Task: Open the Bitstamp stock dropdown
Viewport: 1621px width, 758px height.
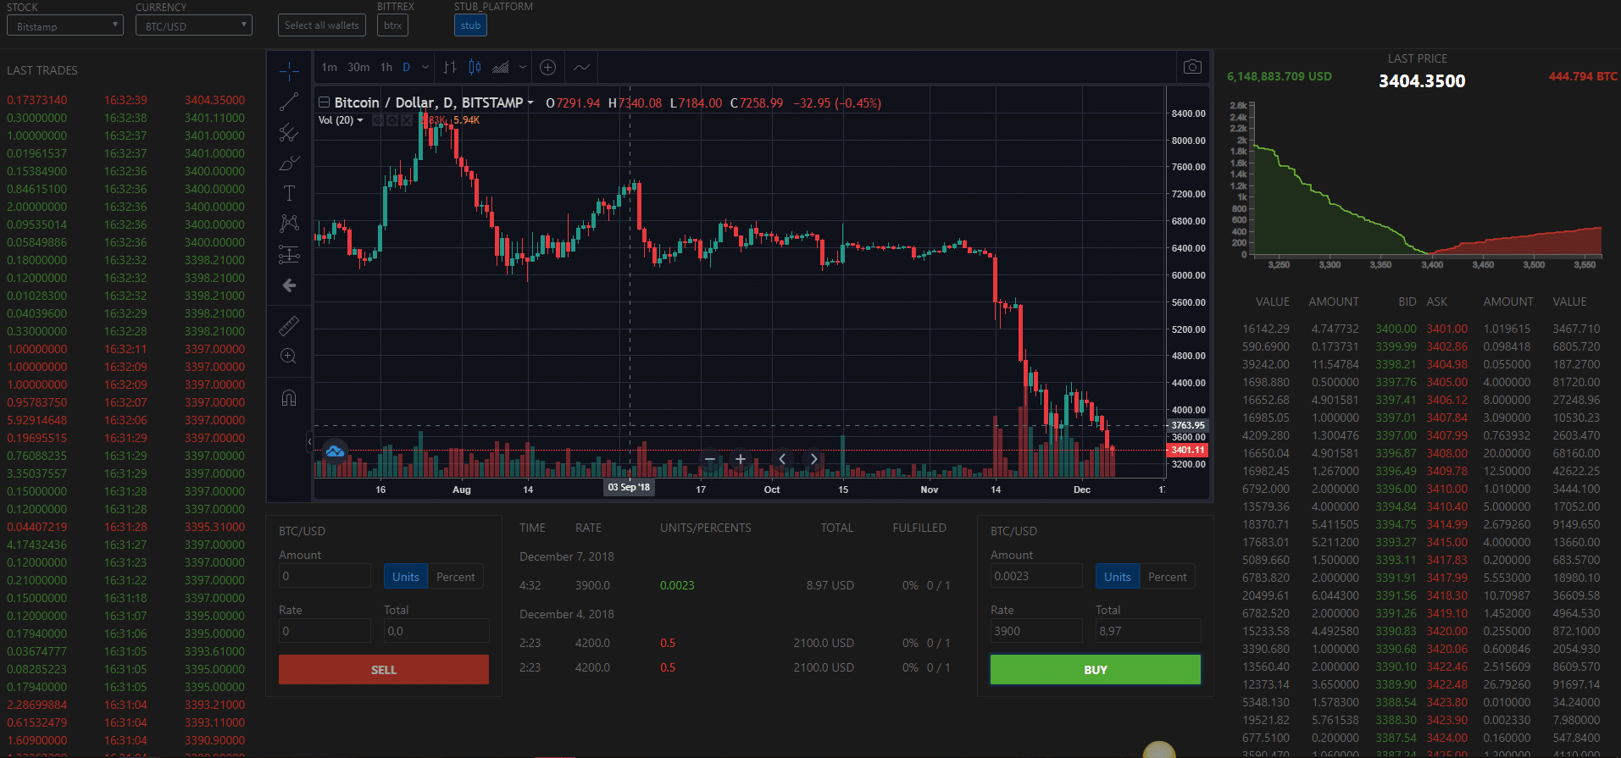Action: (65, 26)
